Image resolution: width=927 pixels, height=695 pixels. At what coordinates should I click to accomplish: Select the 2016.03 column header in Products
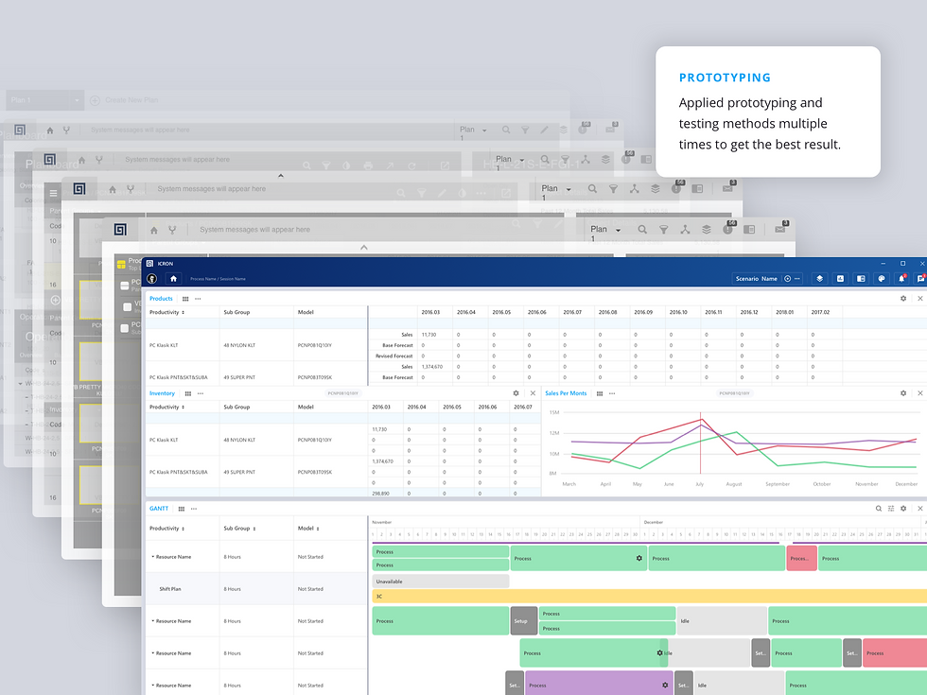[x=430, y=312]
